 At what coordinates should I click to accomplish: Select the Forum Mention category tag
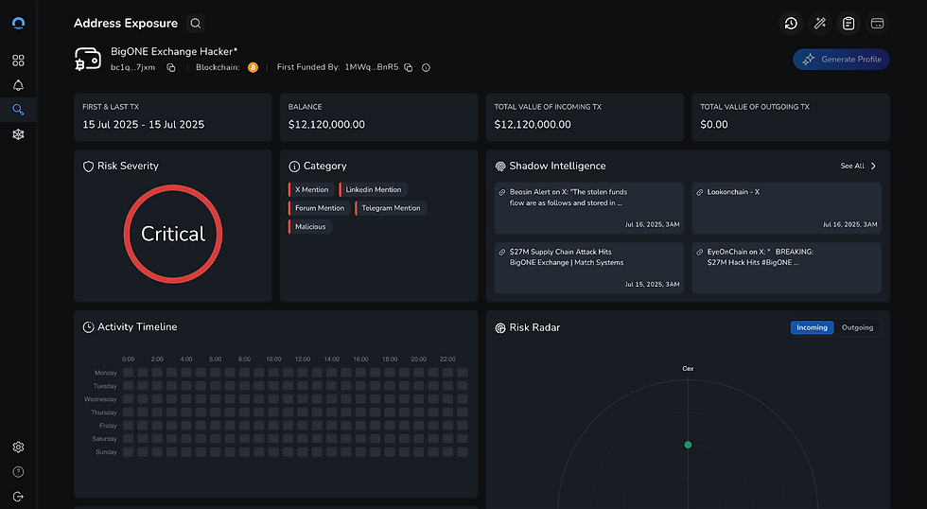pos(320,208)
